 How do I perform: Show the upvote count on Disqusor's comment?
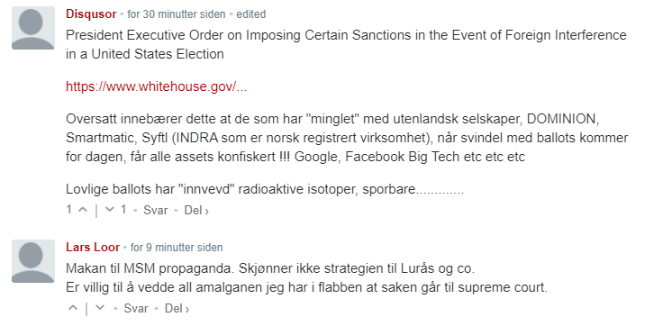(x=69, y=210)
